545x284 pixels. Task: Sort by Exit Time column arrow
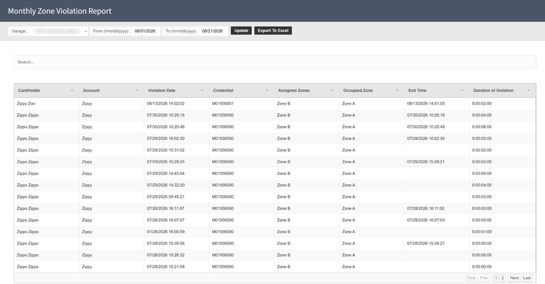[462, 90]
